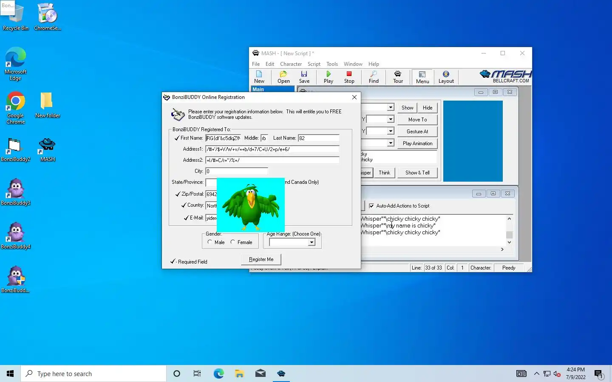The width and height of the screenshot is (612, 382).
Task: Open a script with MASH Open icon
Action: (283, 77)
